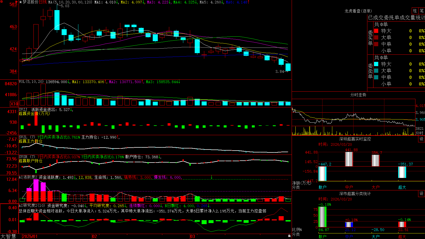
Task: Select 大户 in the 分类统计 panel
Action: 376,237
